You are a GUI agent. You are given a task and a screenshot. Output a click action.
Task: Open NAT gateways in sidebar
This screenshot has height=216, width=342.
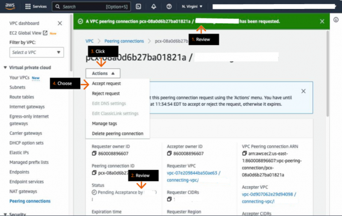tap(23, 191)
